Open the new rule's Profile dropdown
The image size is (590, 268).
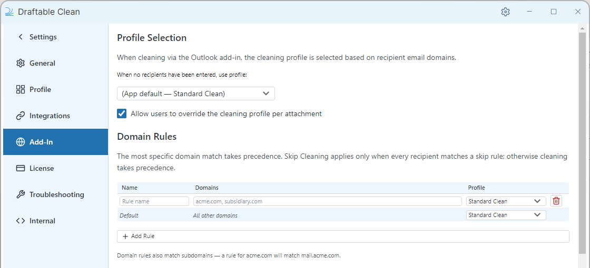coord(506,201)
